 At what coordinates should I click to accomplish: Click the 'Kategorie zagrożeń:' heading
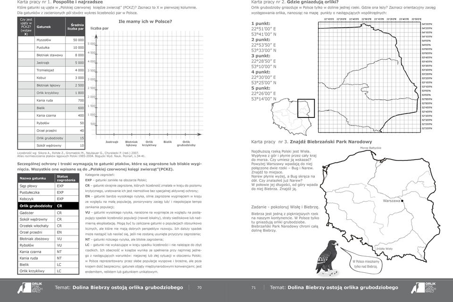pyautogui.click(x=100, y=175)
